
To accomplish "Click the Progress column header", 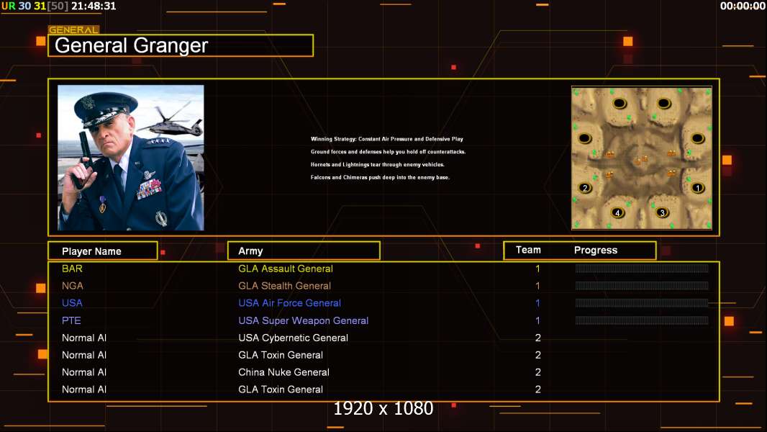I will 595,250.
